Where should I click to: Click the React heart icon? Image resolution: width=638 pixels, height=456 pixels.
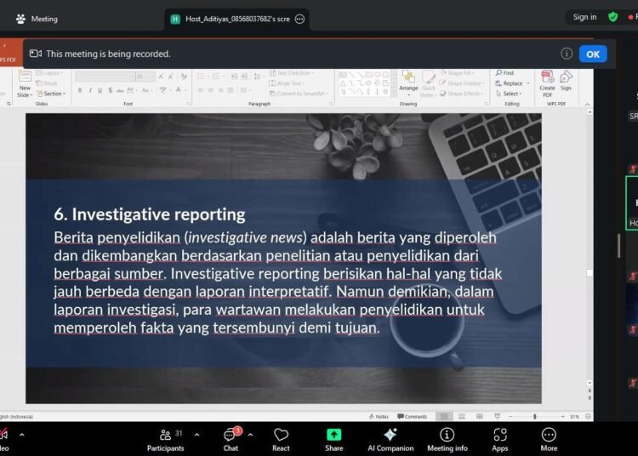tap(281, 439)
